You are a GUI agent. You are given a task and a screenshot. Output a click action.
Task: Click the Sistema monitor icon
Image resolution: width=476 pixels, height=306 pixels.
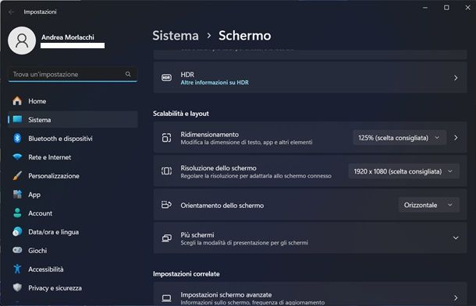coord(17,119)
